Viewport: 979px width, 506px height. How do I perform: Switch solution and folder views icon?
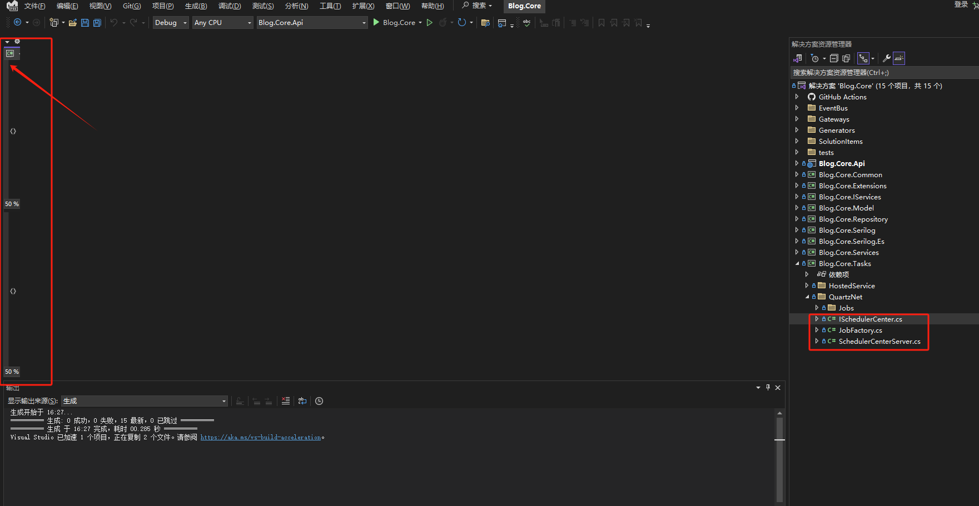(x=798, y=58)
